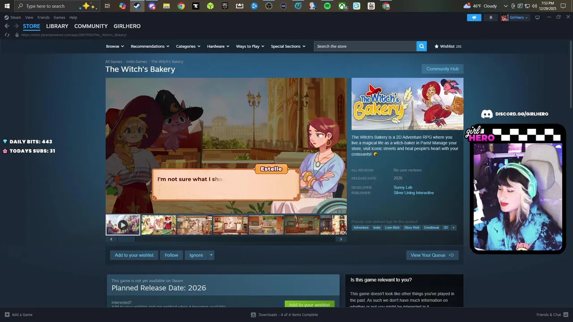Viewport: 573px width, 322px height.
Task: Open the View menu
Action: coord(29,17)
